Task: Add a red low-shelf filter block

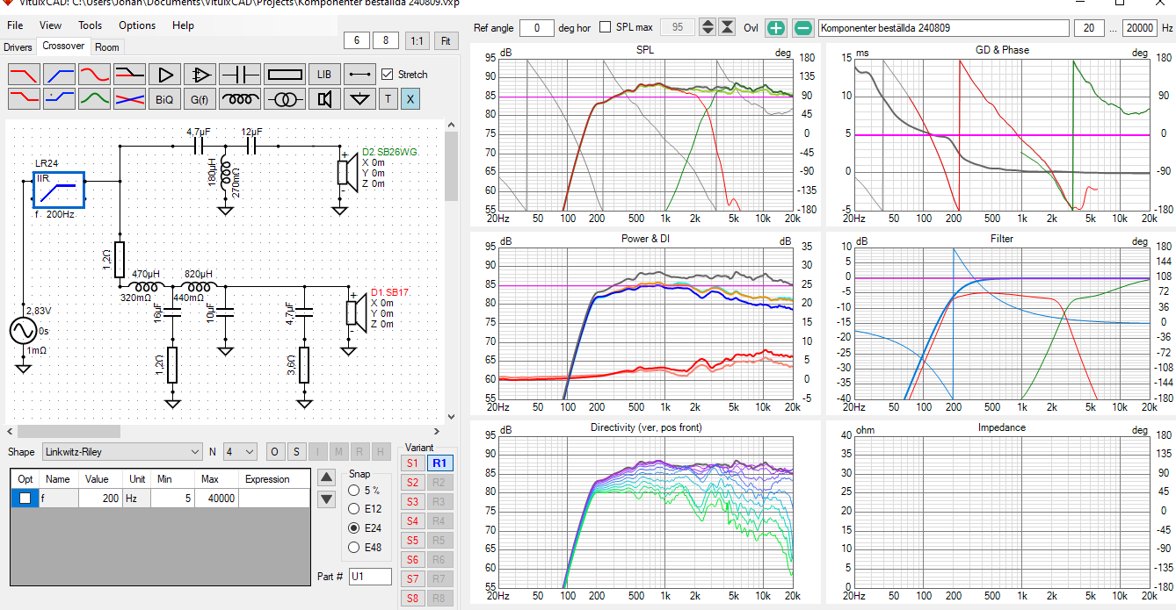Action: coord(24,98)
